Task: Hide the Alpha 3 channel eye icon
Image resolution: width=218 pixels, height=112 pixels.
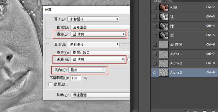Action: [x=155, y=73]
